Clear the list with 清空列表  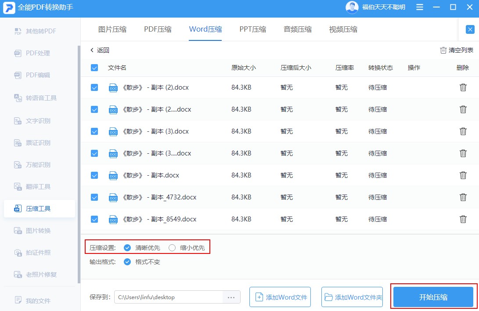tap(457, 50)
